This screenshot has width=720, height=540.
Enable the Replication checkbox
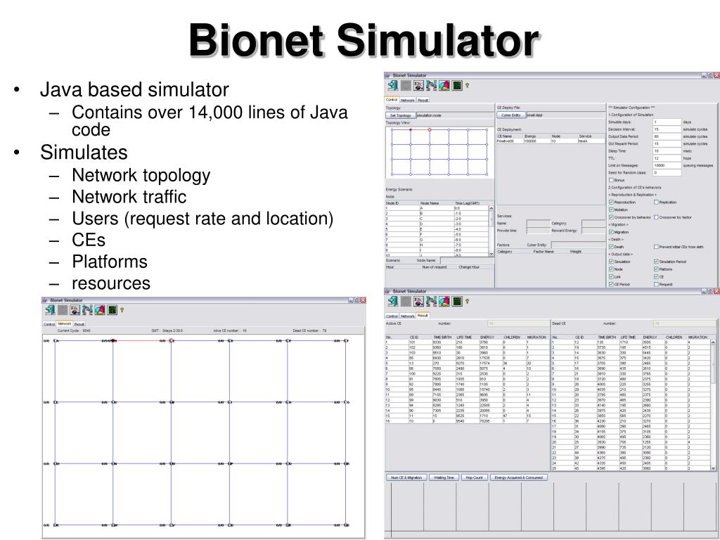(x=656, y=202)
